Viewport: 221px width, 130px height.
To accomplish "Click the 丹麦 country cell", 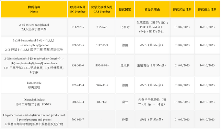I will click(x=125, y=119).
